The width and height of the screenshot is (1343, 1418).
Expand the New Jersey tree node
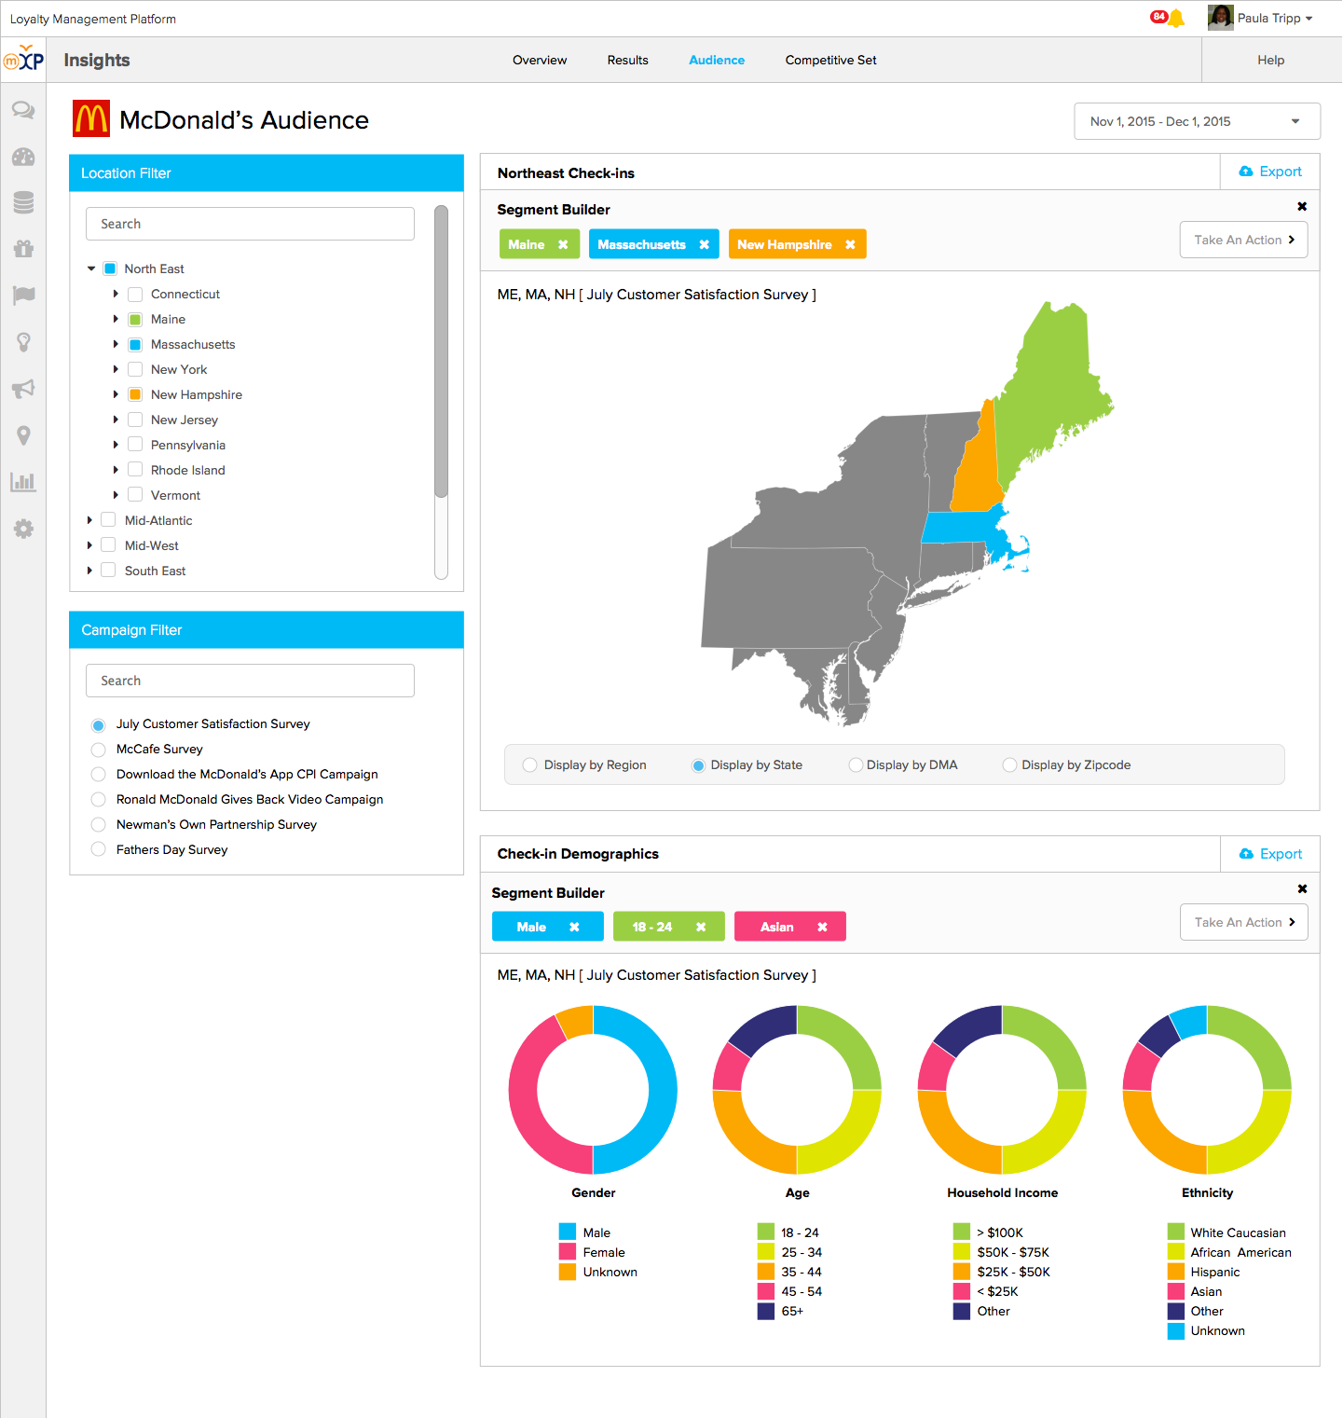tap(116, 420)
